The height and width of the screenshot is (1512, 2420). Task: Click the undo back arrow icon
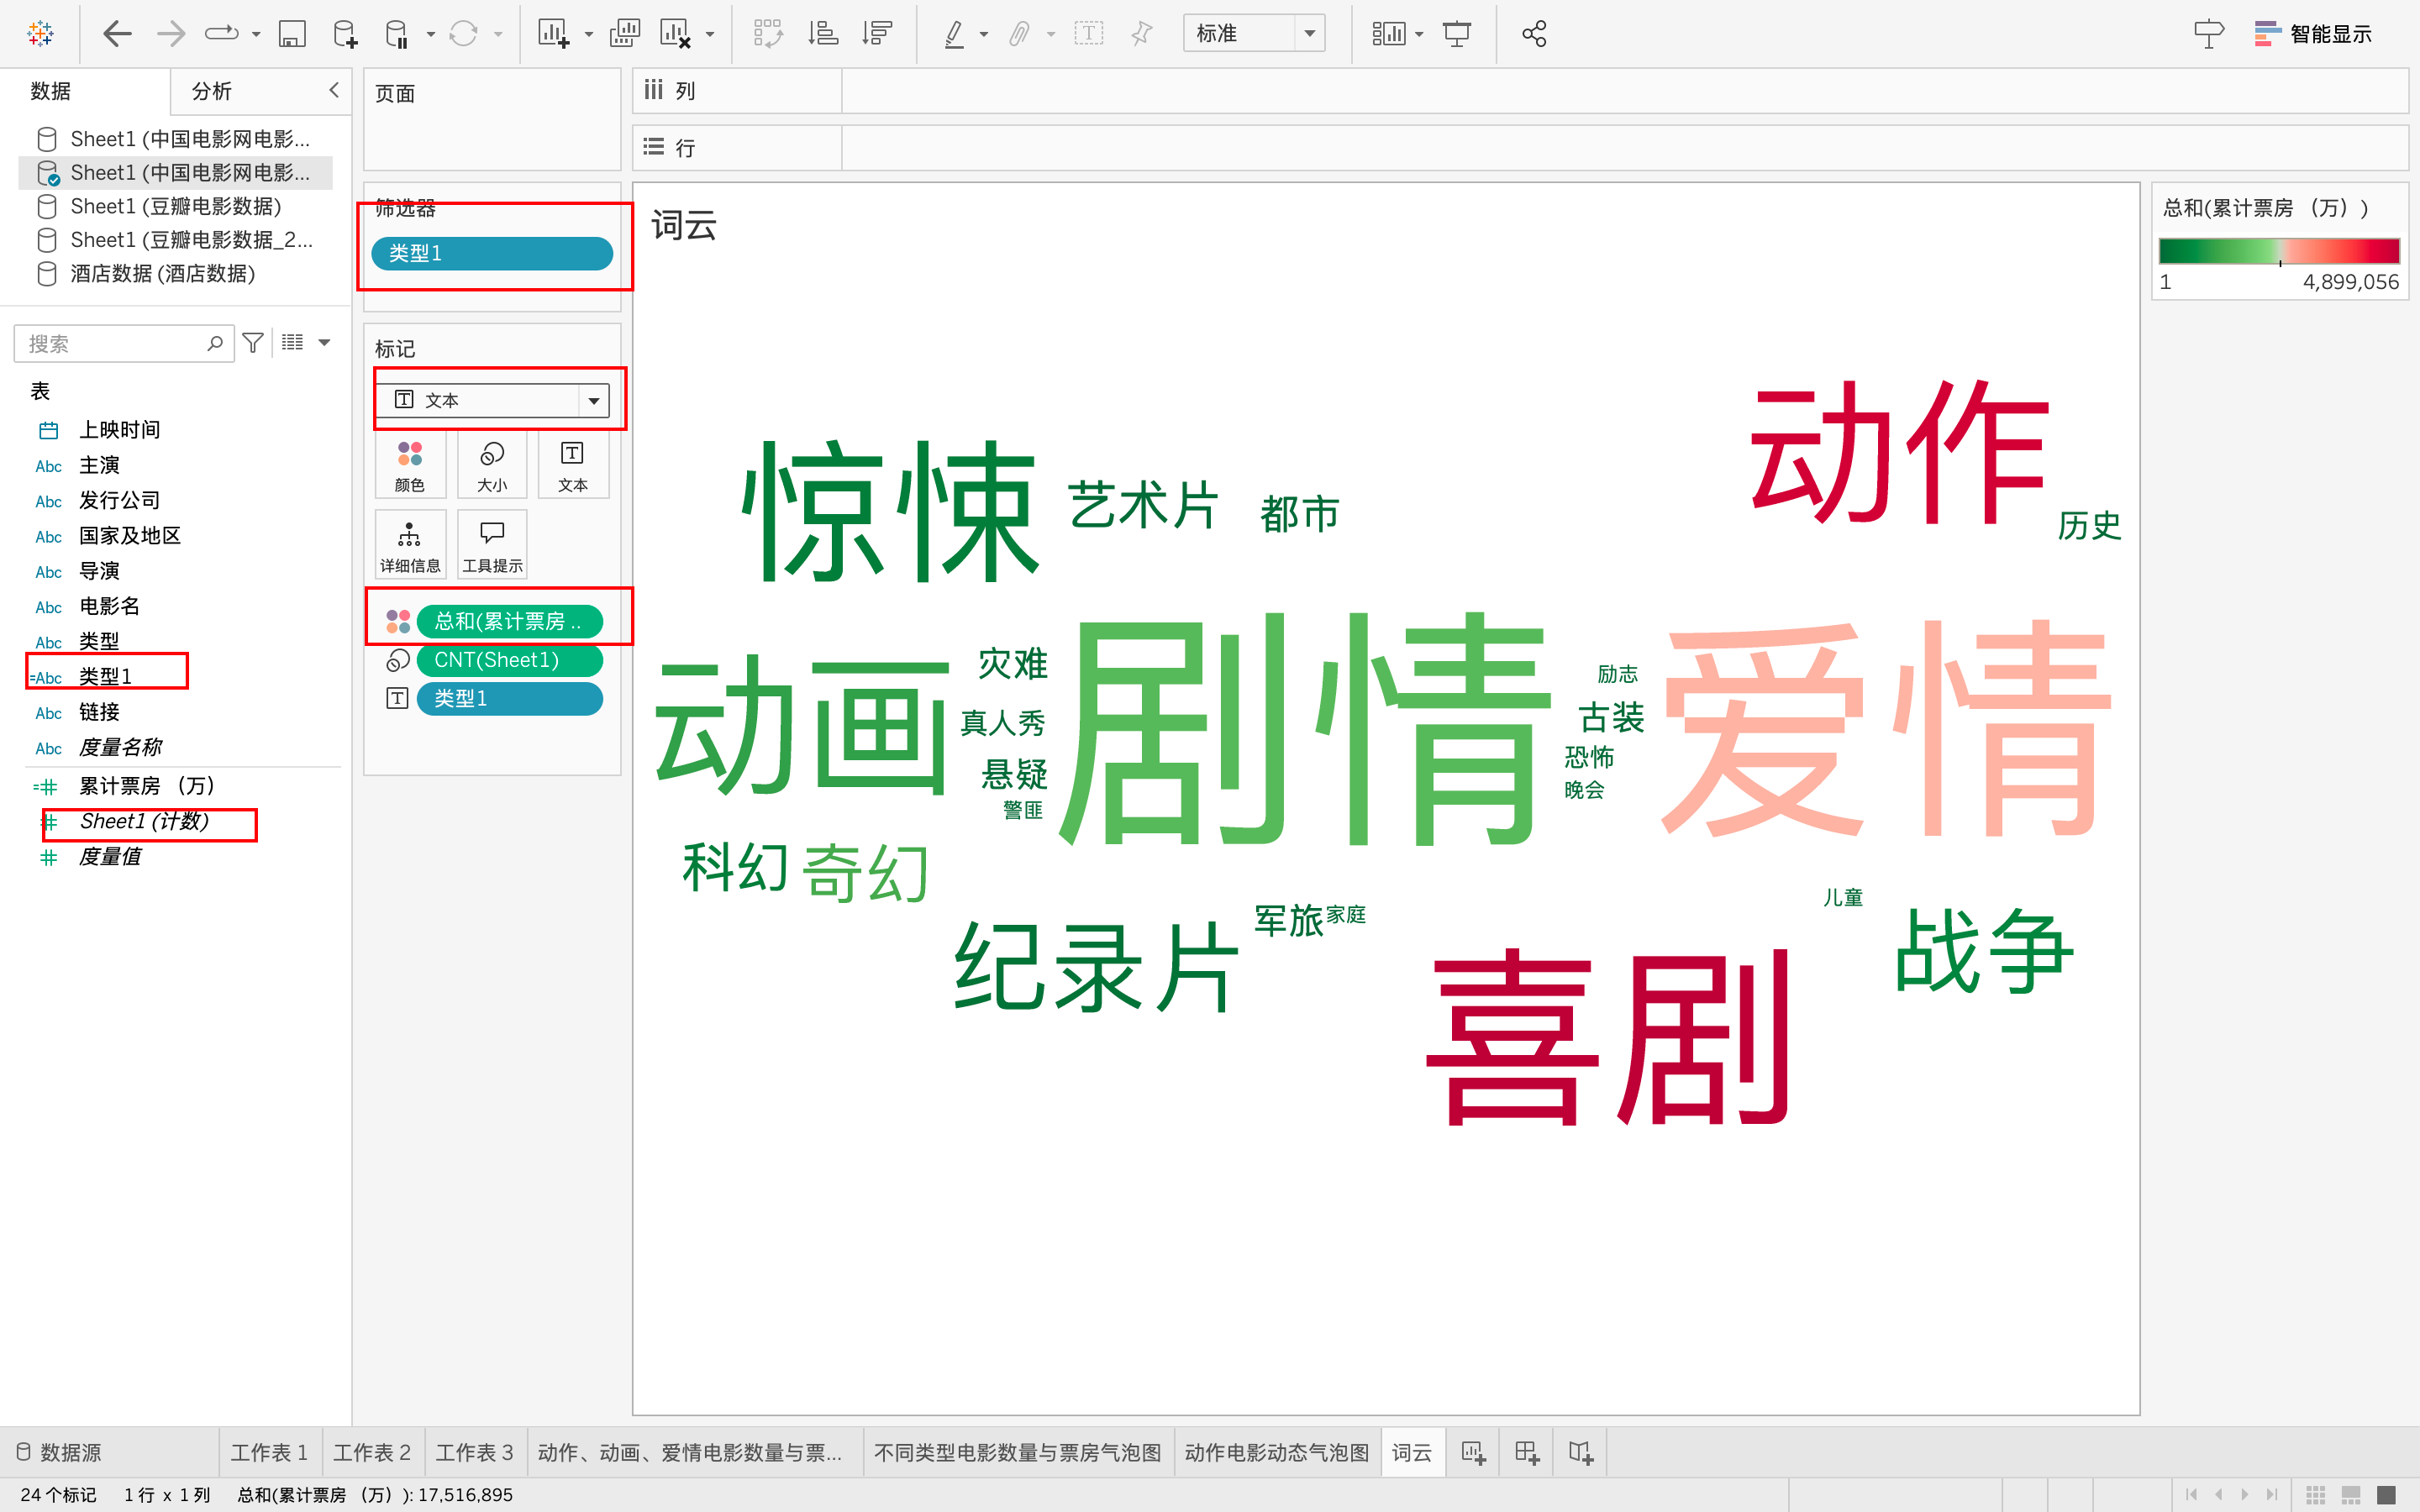pyautogui.click(x=117, y=34)
